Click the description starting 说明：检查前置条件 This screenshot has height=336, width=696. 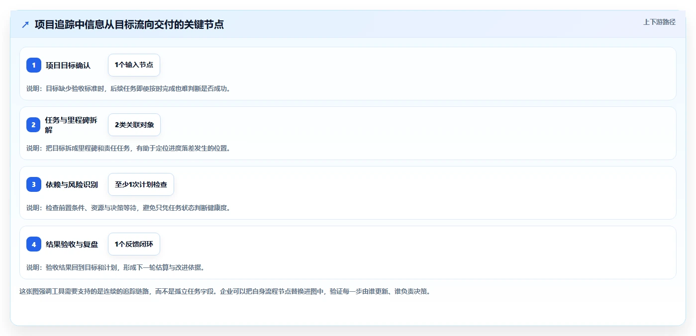pyautogui.click(x=128, y=208)
